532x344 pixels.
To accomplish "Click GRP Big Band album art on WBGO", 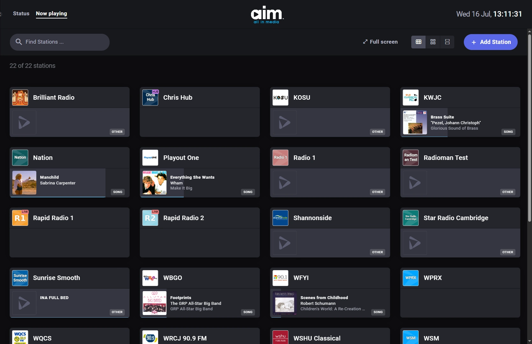I will coord(155,303).
